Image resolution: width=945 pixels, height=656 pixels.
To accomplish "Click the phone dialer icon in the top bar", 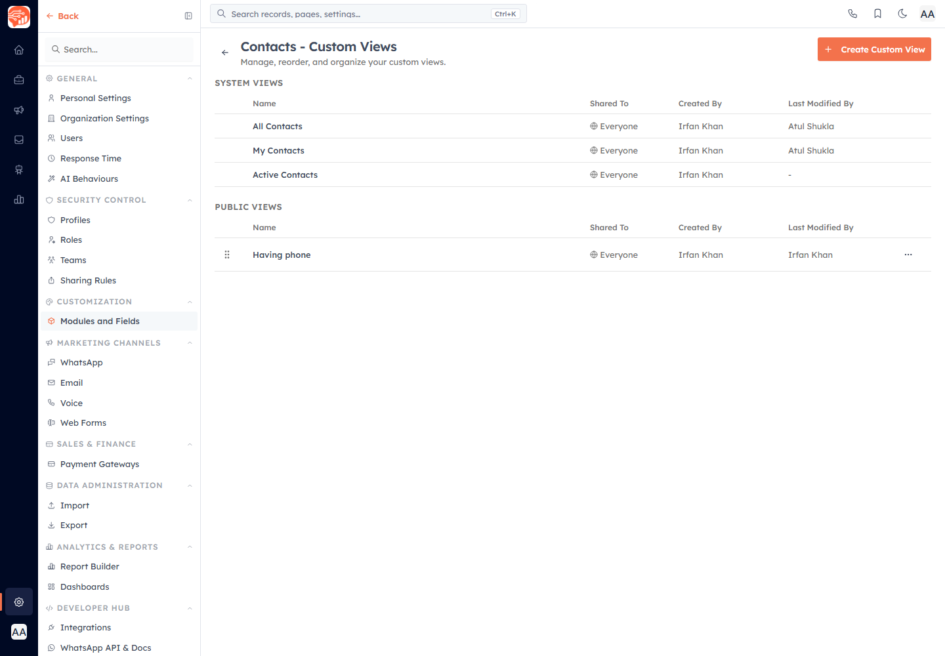I will (852, 14).
